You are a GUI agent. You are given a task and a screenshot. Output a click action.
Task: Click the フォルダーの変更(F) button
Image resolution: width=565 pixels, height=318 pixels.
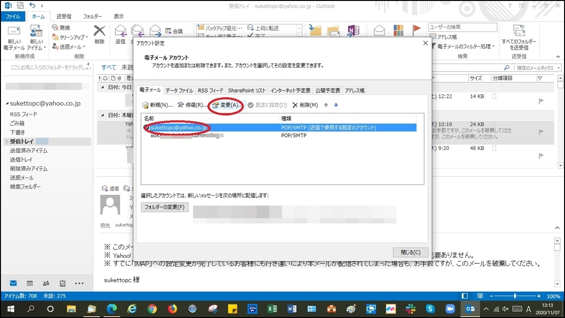[165, 207]
